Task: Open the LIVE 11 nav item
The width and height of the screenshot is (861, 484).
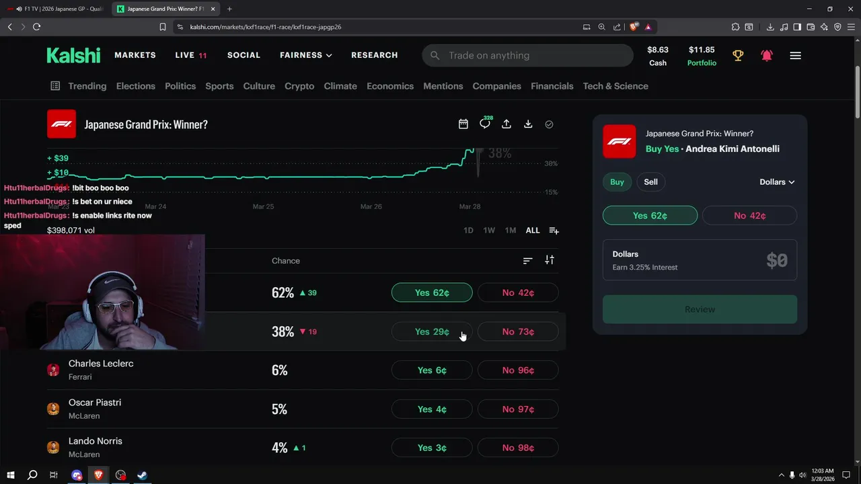Action: point(191,55)
